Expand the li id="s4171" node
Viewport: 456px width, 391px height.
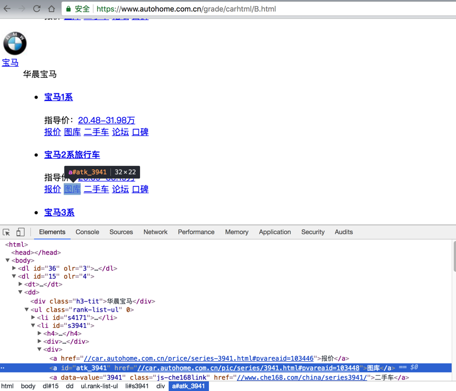click(x=33, y=317)
